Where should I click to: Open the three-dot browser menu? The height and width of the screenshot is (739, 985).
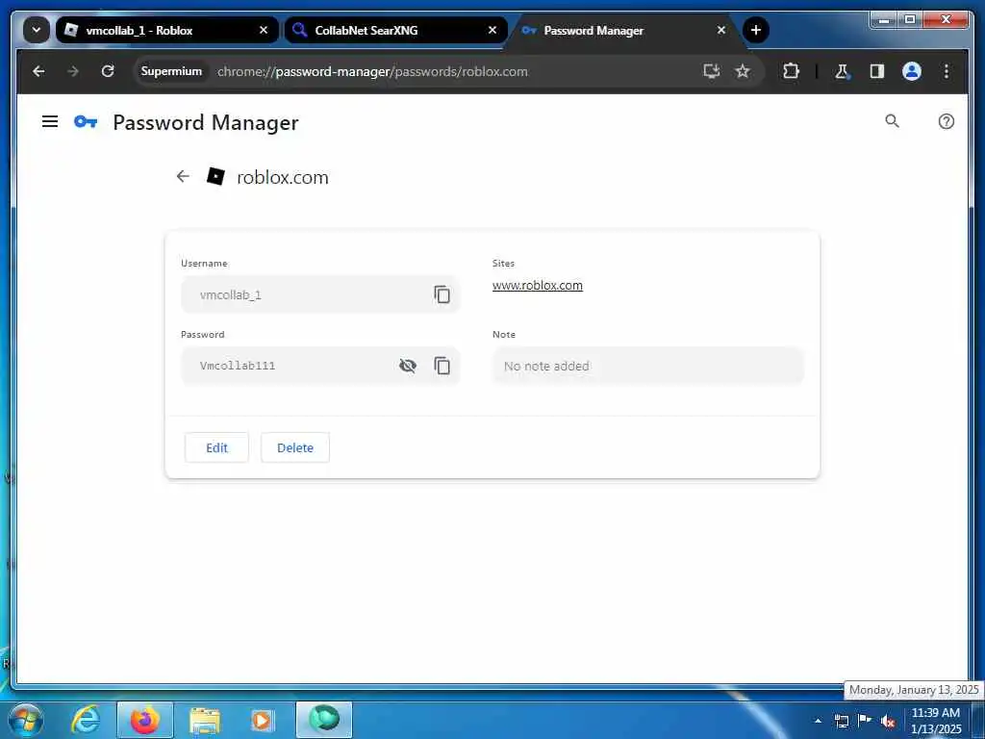947,71
